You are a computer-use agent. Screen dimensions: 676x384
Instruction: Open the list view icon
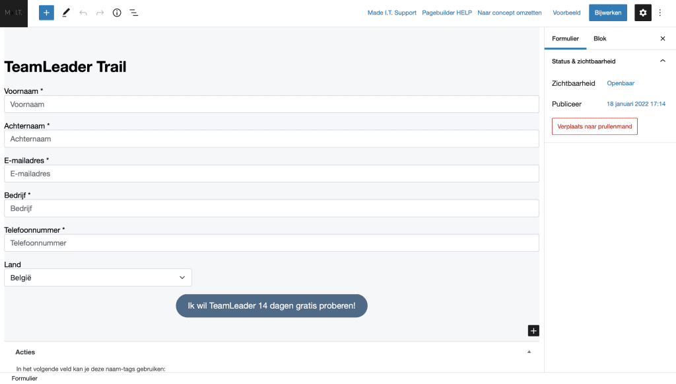pyautogui.click(x=133, y=13)
